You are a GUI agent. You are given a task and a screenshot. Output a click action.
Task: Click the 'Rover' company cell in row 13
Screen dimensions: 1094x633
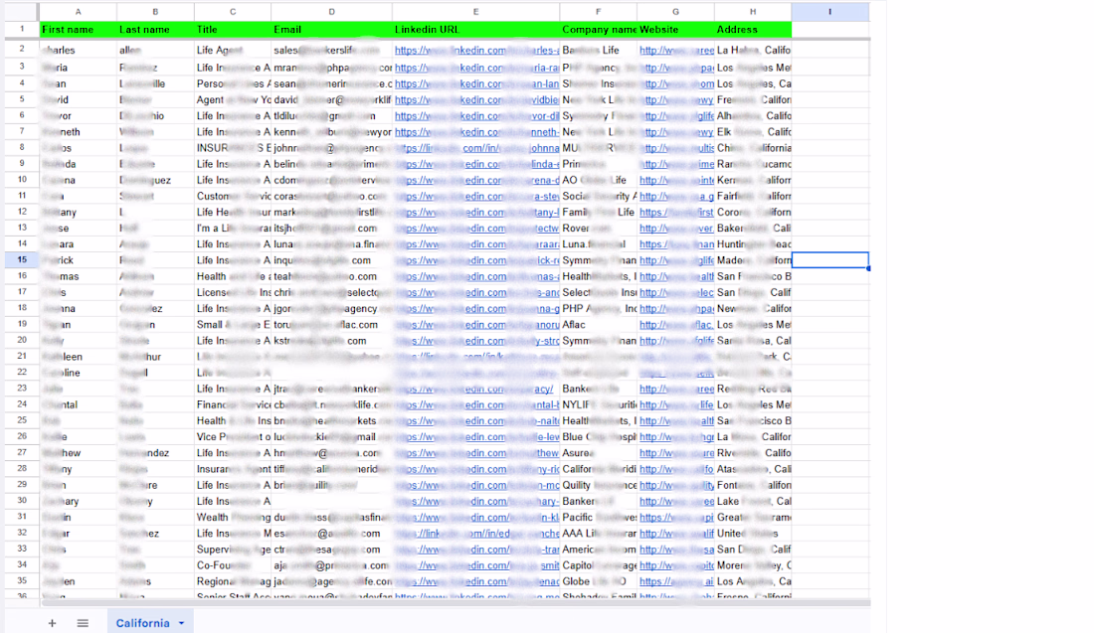click(x=598, y=228)
